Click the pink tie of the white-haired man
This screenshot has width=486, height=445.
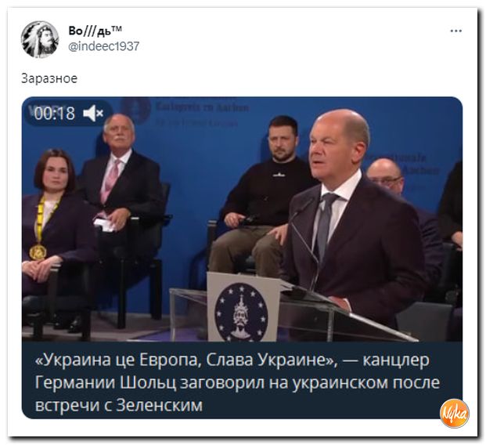[110, 181]
